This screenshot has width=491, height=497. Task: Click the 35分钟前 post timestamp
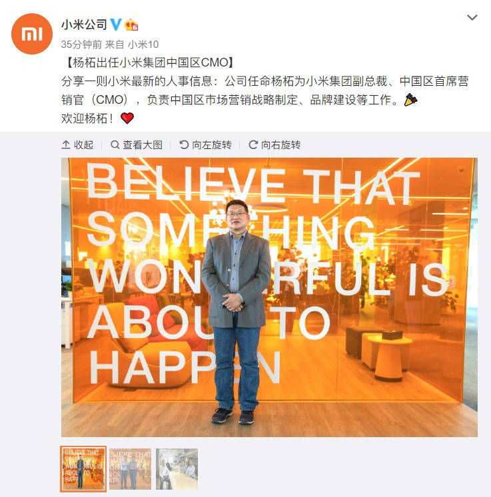[x=81, y=45]
